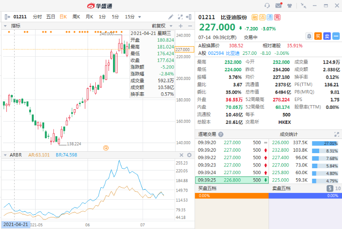The image size is (342, 229).
Task: Set a price alert with bell icon
Action: click(x=309, y=36)
